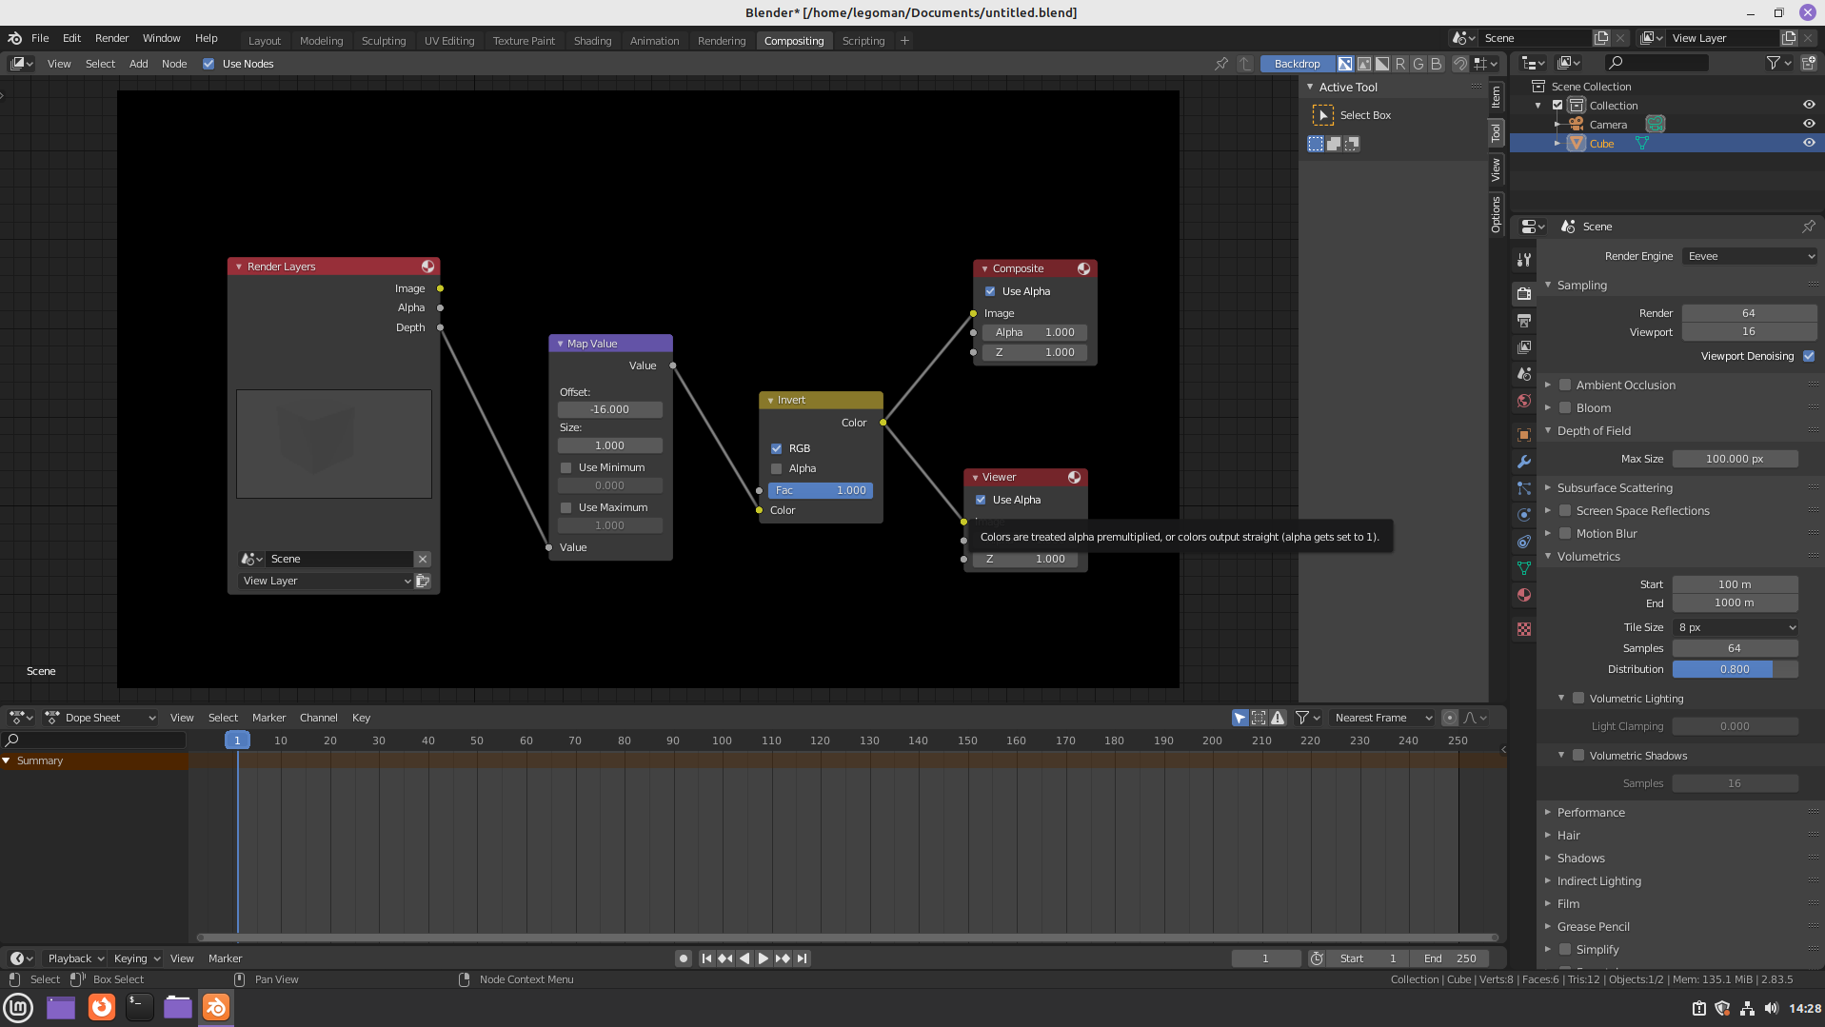Click the timeline Play button
Image resolution: width=1825 pixels, height=1027 pixels.
point(763,958)
